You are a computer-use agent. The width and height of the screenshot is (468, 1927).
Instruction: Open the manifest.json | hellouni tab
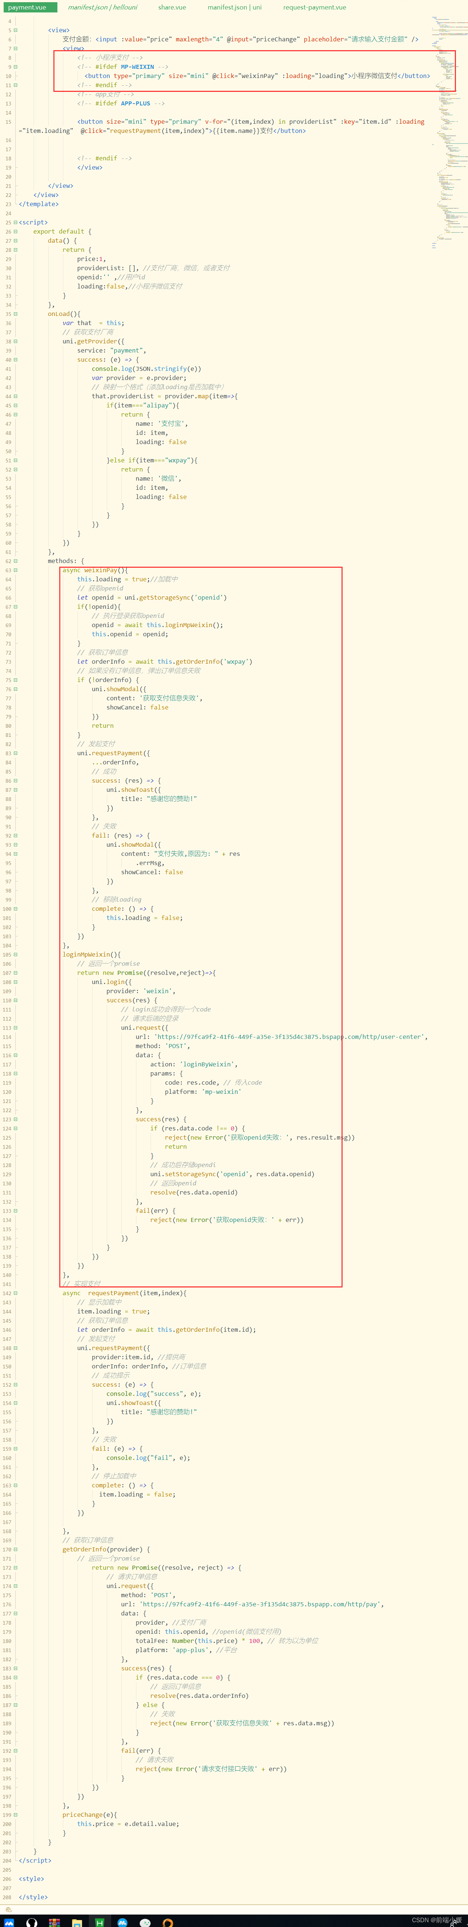[x=102, y=7]
